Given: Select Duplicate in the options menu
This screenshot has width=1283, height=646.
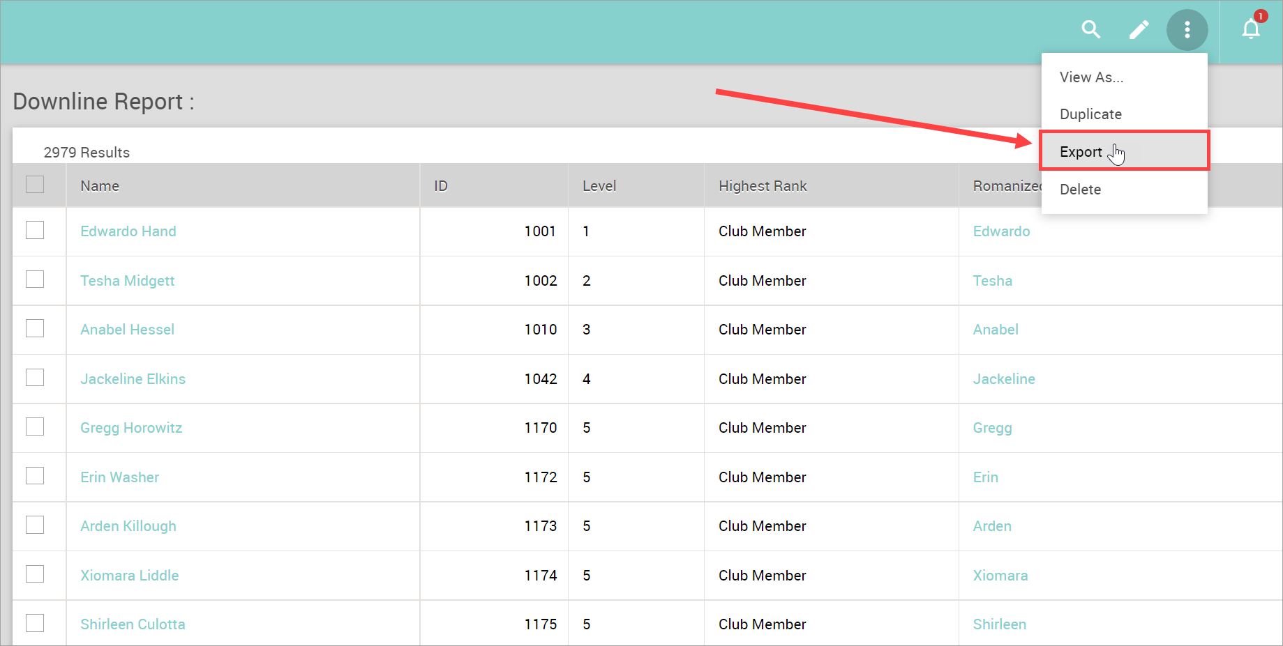Looking at the screenshot, I should (x=1124, y=114).
